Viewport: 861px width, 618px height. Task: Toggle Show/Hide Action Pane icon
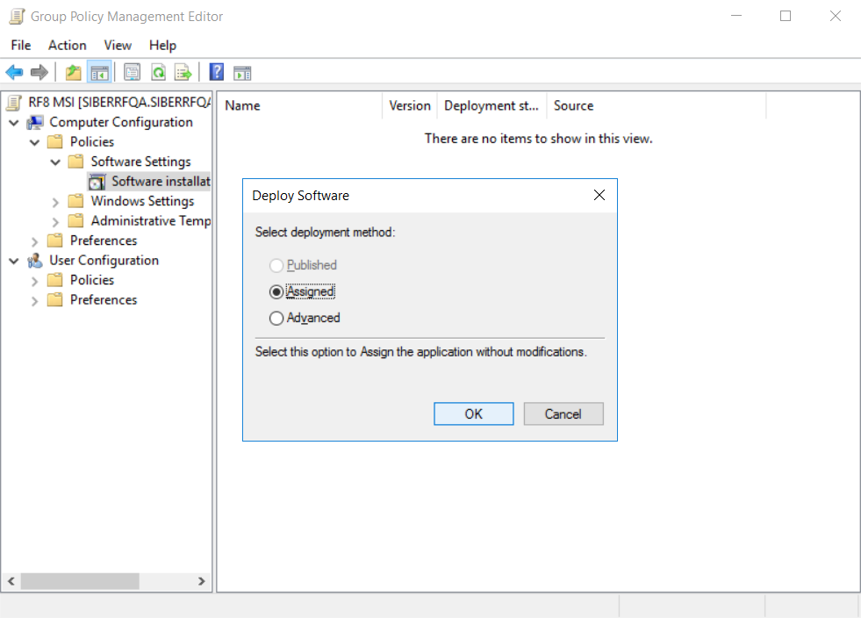242,72
